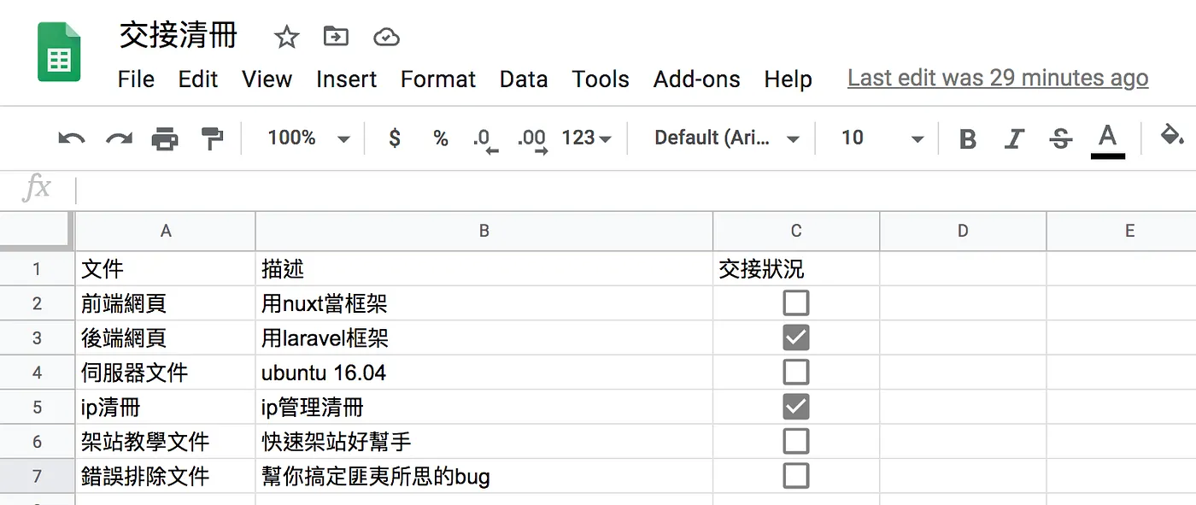This screenshot has width=1196, height=505.
Task: Select column D header
Action: (x=963, y=231)
